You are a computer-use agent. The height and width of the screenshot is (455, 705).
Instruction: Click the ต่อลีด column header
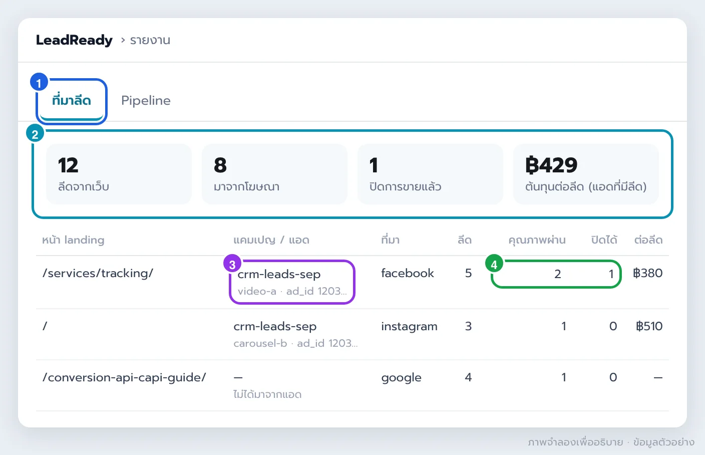pos(648,240)
